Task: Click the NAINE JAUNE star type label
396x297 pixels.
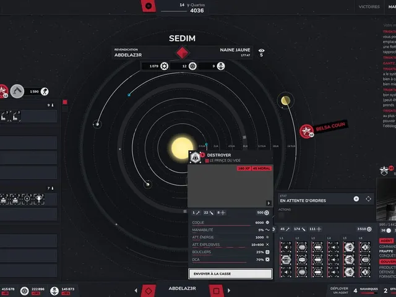Action: 235,50
